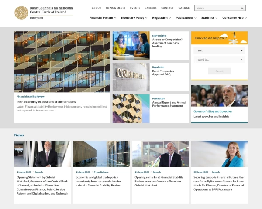Open 'Bond Prospectus Approval FAQ'
This screenshot has height=209, width=262.
click(x=163, y=73)
